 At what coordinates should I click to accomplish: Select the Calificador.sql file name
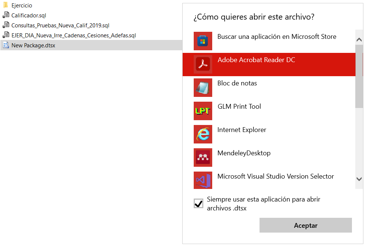pyautogui.click(x=29, y=16)
